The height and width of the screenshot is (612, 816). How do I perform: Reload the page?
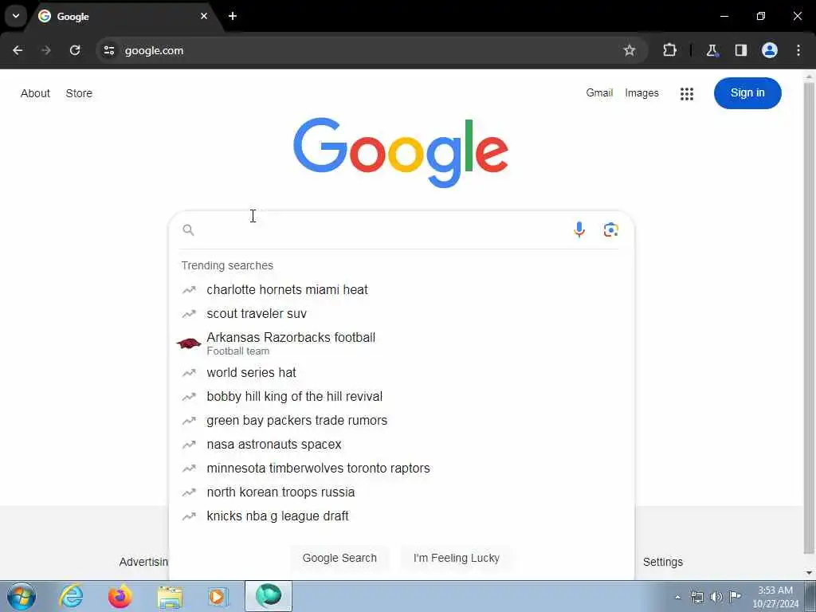[75, 50]
